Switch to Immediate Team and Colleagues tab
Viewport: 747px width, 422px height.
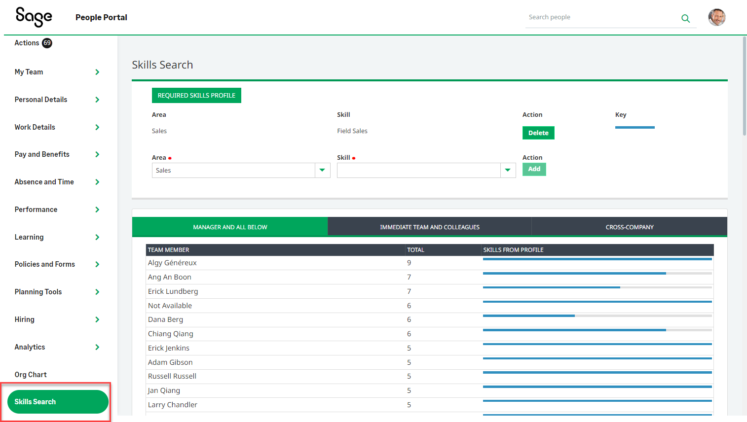[429, 227]
